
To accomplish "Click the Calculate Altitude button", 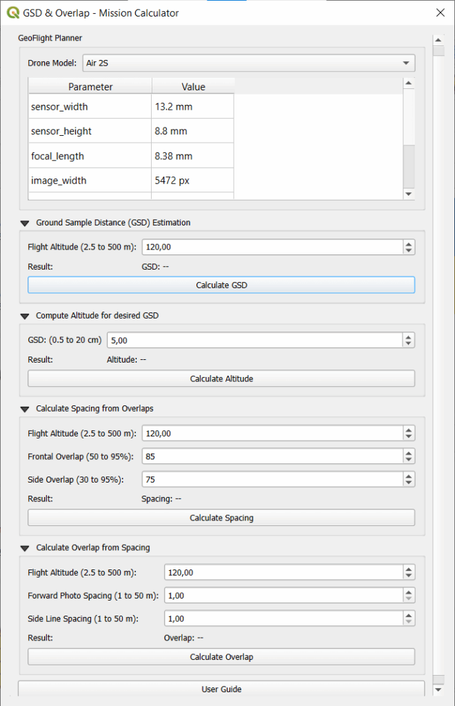I will point(221,378).
